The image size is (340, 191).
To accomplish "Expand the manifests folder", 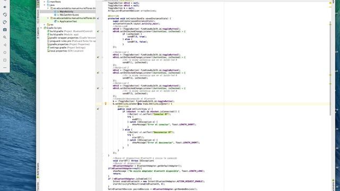I will (x=45, y=2).
